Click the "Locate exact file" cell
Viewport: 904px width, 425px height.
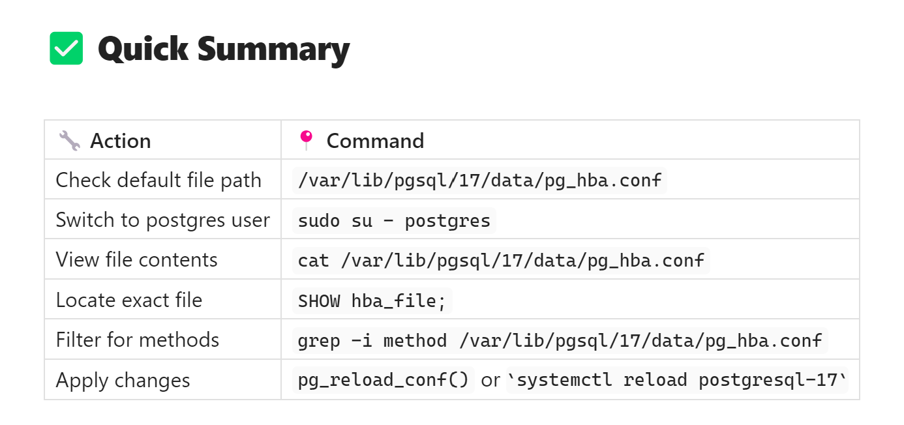129,300
